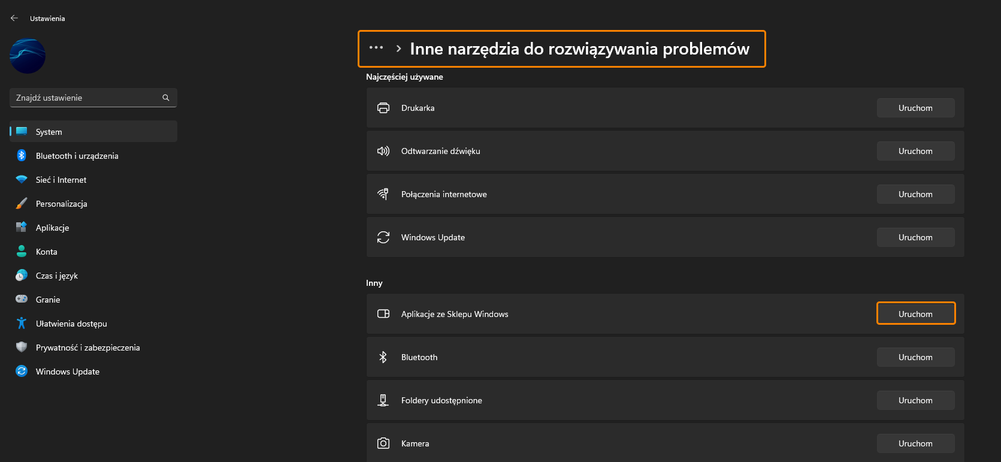Click the Inny section heading

374,283
